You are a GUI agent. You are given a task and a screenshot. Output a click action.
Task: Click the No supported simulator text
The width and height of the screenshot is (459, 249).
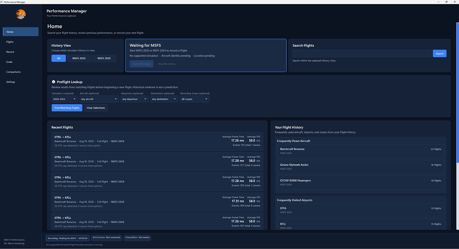click(x=144, y=56)
